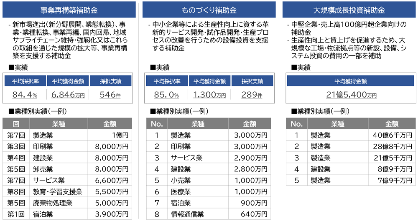Click the ものづくり補助金 header banner

click(209, 10)
